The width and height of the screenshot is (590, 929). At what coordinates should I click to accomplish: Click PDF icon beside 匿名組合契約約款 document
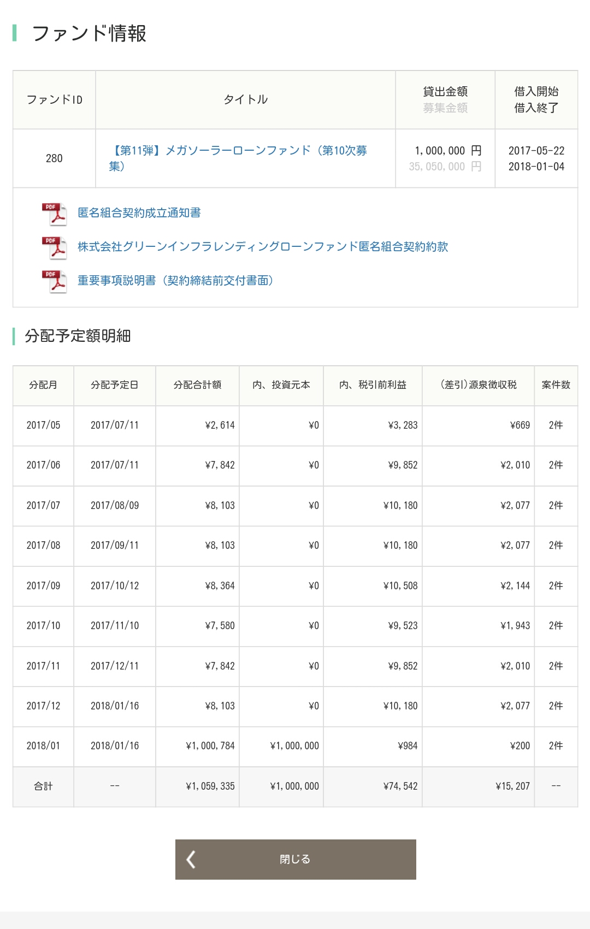tap(54, 247)
